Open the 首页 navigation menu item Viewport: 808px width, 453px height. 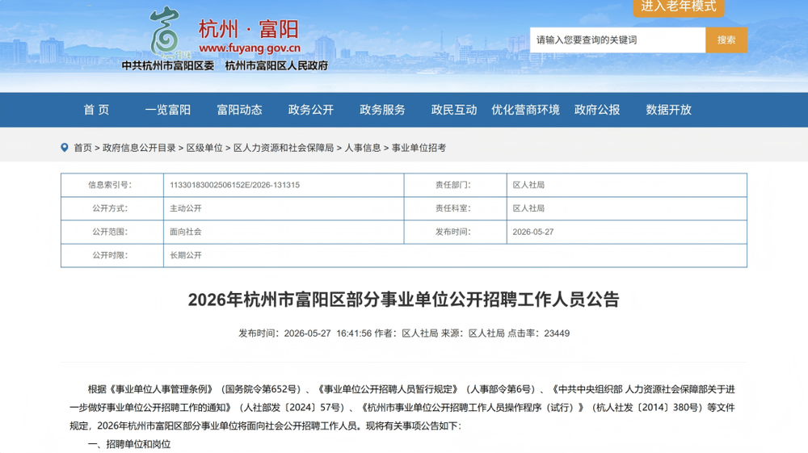pos(96,110)
